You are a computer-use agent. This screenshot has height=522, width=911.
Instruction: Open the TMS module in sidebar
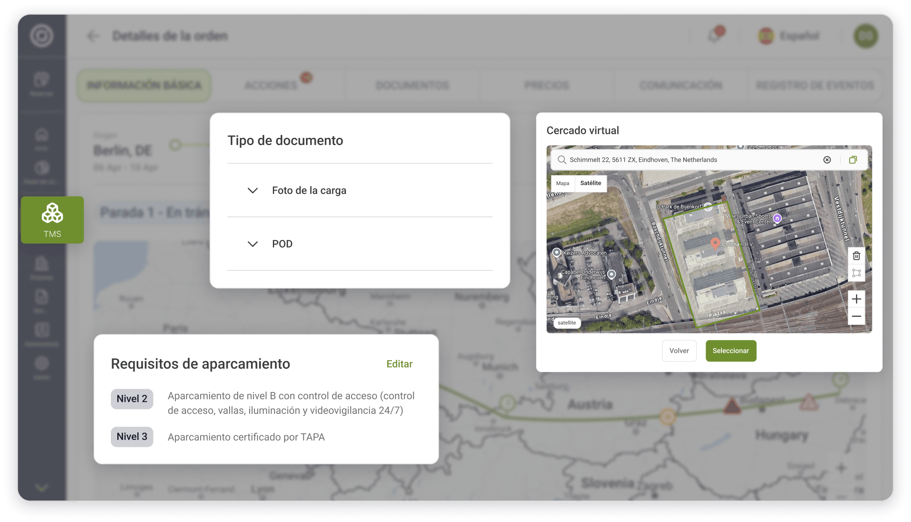(x=52, y=220)
